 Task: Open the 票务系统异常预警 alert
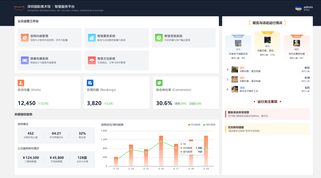pyautogui.click(x=267, y=114)
